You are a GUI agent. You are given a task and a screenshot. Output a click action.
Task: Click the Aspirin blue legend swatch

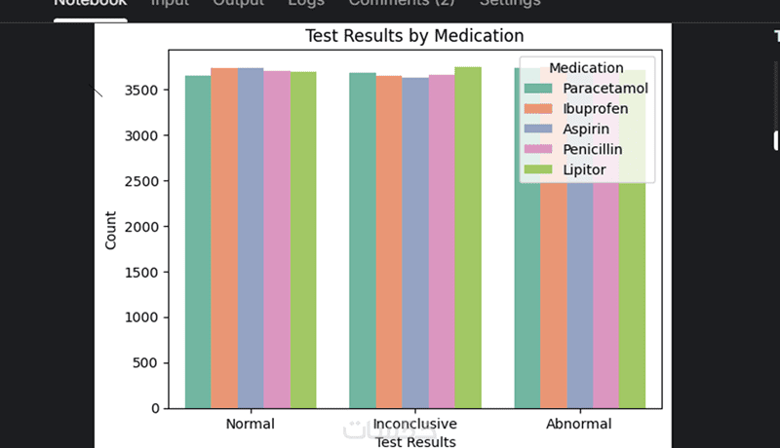tap(538, 130)
